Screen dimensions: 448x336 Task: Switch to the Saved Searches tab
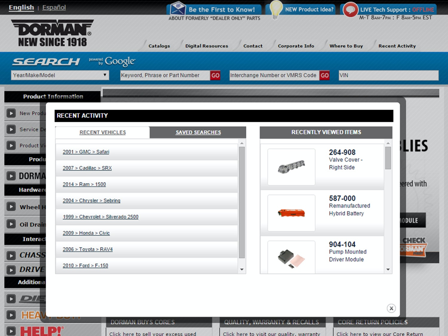tap(198, 132)
